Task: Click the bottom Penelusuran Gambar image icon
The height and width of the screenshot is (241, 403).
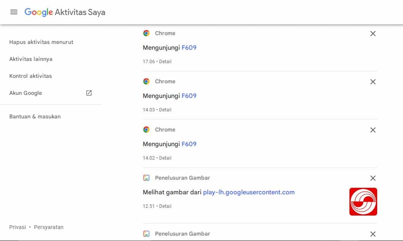Action: (x=146, y=234)
